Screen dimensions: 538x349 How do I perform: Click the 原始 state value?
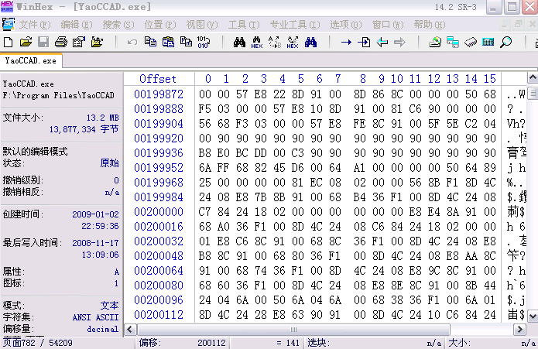click(109, 163)
